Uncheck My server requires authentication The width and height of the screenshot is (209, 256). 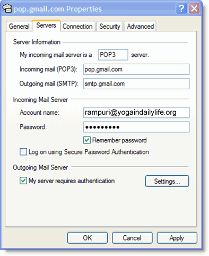pyautogui.click(x=23, y=181)
